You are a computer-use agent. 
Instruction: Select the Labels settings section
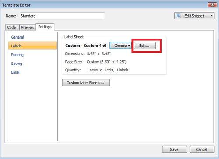pos(32,46)
